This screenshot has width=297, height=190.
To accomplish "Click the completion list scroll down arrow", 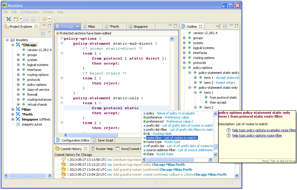I will (216, 154).
